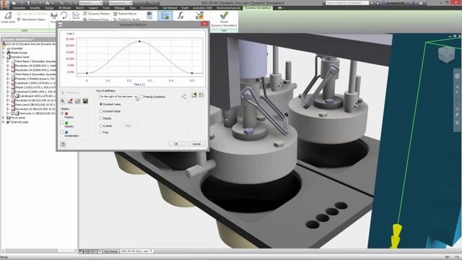The width and height of the screenshot is (462, 260).
Task: Click the peak point on the curve
Action: (x=139, y=42)
